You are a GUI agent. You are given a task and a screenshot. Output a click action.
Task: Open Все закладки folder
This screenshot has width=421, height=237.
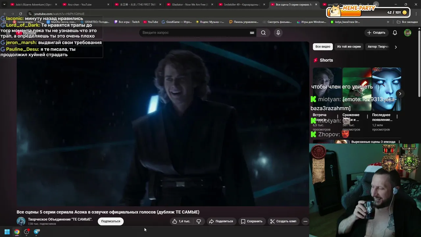(407, 22)
